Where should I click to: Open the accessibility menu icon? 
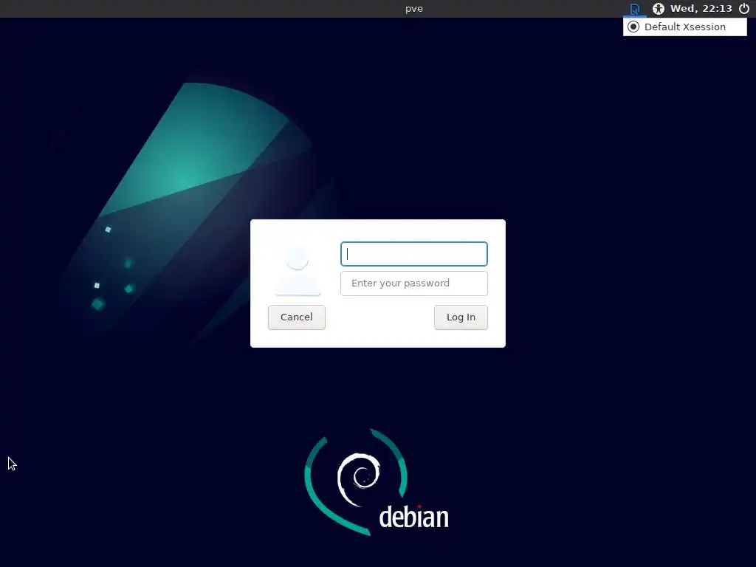[x=658, y=9]
